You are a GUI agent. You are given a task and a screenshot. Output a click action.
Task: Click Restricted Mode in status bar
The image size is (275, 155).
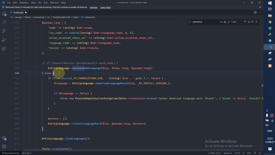tap(10, 153)
